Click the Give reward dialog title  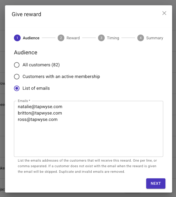(x=26, y=14)
